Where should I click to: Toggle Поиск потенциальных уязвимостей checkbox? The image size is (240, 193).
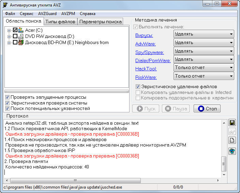pos(7,109)
